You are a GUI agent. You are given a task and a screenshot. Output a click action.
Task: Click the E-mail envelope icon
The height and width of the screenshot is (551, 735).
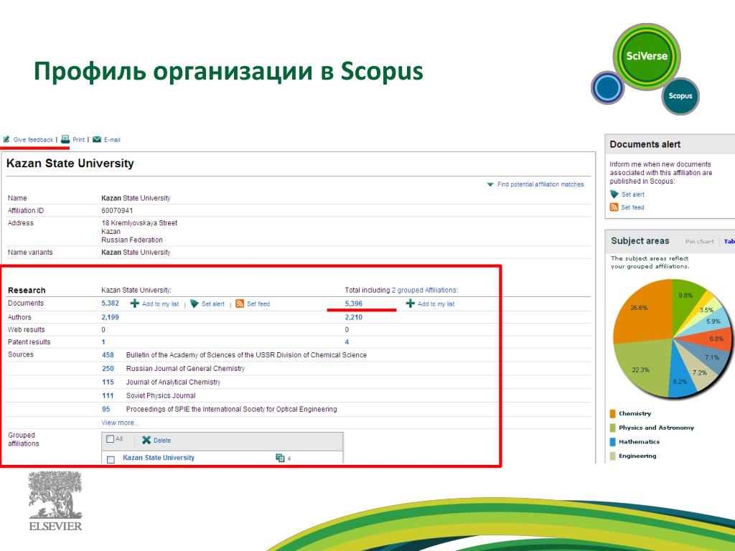pos(97,139)
